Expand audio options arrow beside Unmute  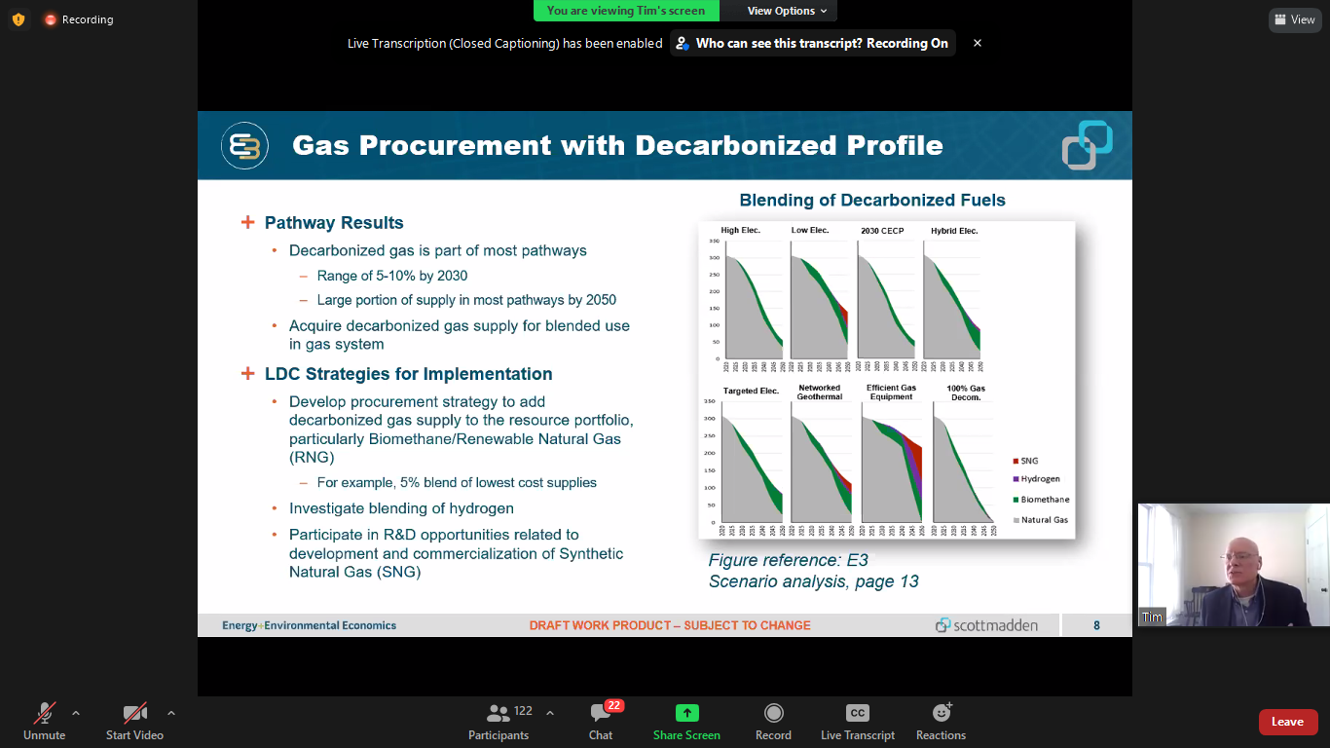pyautogui.click(x=76, y=713)
